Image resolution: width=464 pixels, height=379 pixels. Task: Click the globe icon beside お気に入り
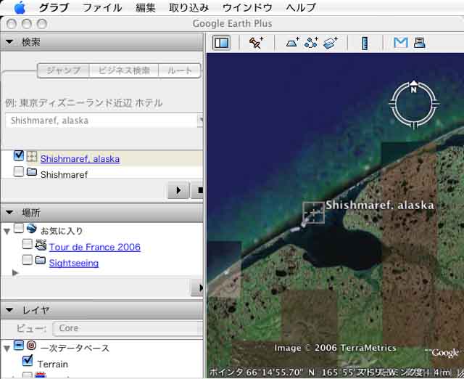click(x=31, y=229)
